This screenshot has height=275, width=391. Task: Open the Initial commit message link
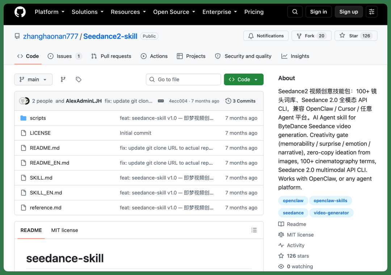point(135,133)
